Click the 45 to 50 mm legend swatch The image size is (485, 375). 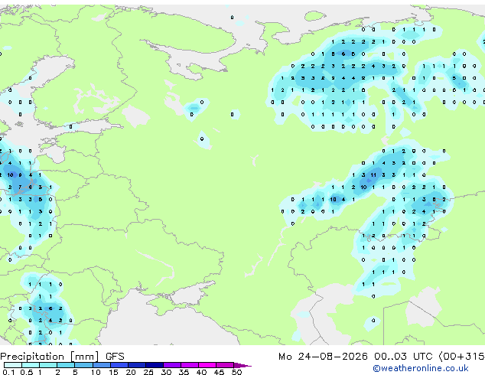pos(225,365)
